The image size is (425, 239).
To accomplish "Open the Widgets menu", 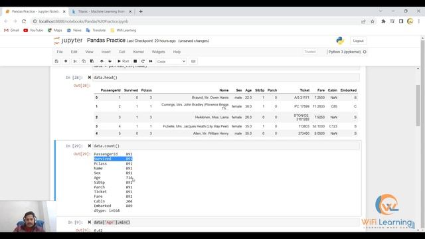I will pos(158,52).
